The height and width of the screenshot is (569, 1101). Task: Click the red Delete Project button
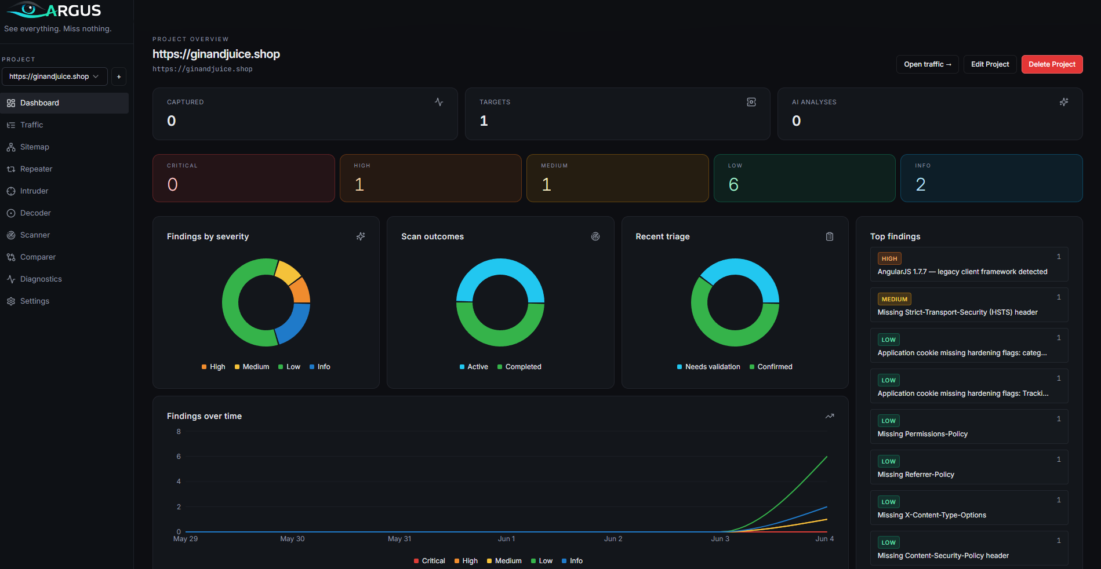(x=1052, y=64)
